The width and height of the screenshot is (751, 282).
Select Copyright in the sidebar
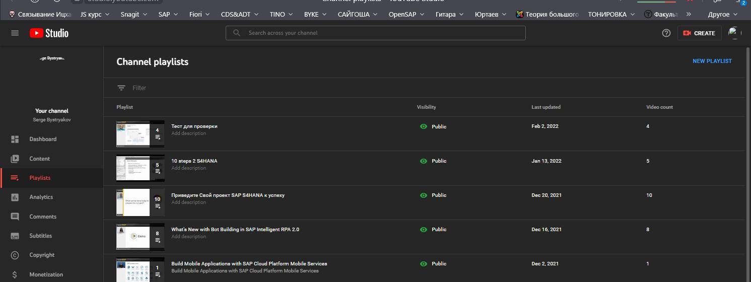pyautogui.click(x=42, y=255)
